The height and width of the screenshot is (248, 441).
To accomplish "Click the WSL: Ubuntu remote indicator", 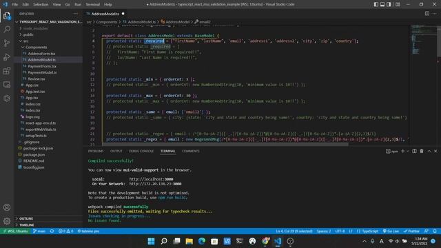I will [15, 231].
